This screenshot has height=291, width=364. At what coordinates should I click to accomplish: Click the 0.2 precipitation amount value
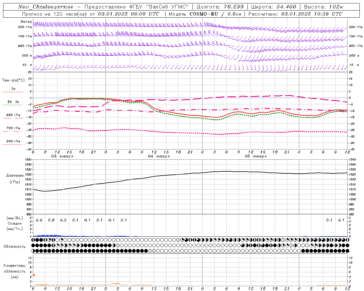click(x=63, y=220)
